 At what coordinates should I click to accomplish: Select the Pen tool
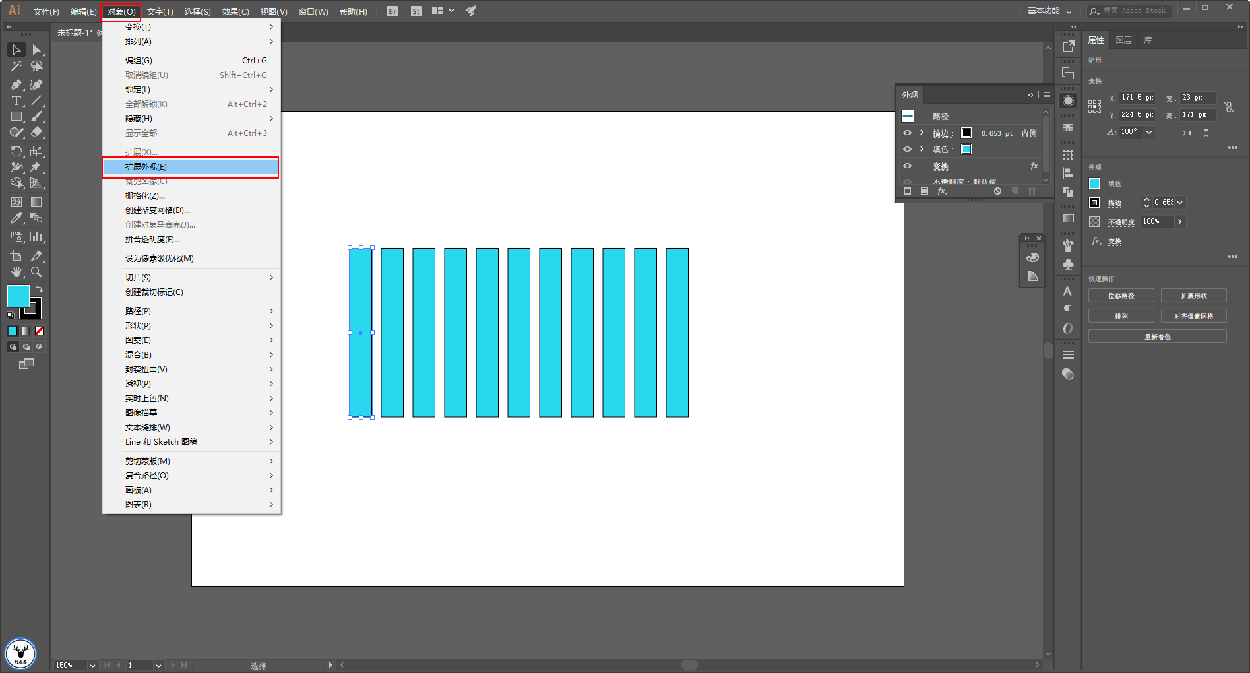[x=16, y=84]
